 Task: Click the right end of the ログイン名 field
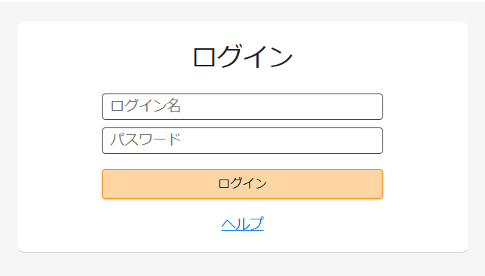pyautogui.click(x=376, y=106)
